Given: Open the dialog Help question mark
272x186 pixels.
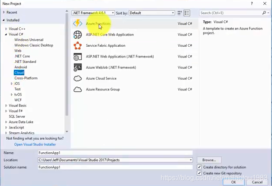Looking at the screenshot, I should tap(252, 3).
